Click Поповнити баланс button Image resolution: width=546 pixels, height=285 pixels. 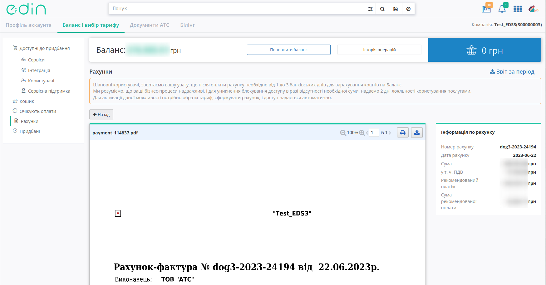[289, 50]
